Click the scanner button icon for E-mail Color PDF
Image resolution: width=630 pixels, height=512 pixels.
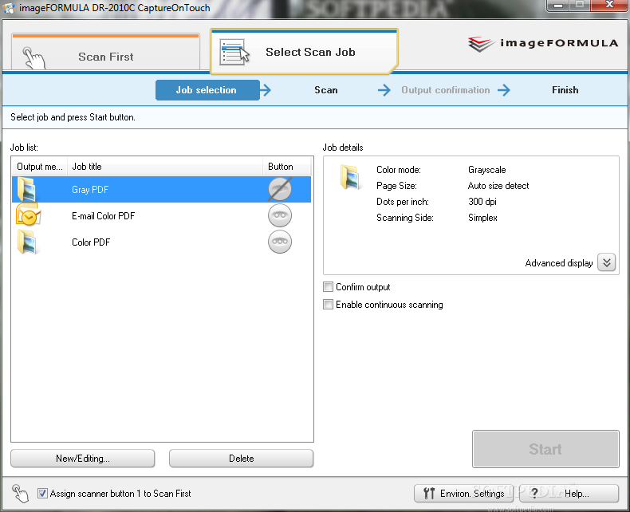280,215
